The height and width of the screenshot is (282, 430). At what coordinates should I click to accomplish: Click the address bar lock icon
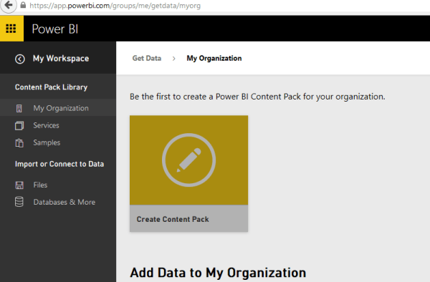pyautogui.click(x=23, y=5)
